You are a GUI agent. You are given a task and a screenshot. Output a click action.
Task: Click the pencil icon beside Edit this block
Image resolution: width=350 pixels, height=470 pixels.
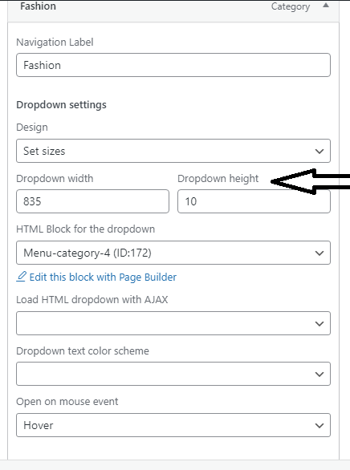click(21, 277)
